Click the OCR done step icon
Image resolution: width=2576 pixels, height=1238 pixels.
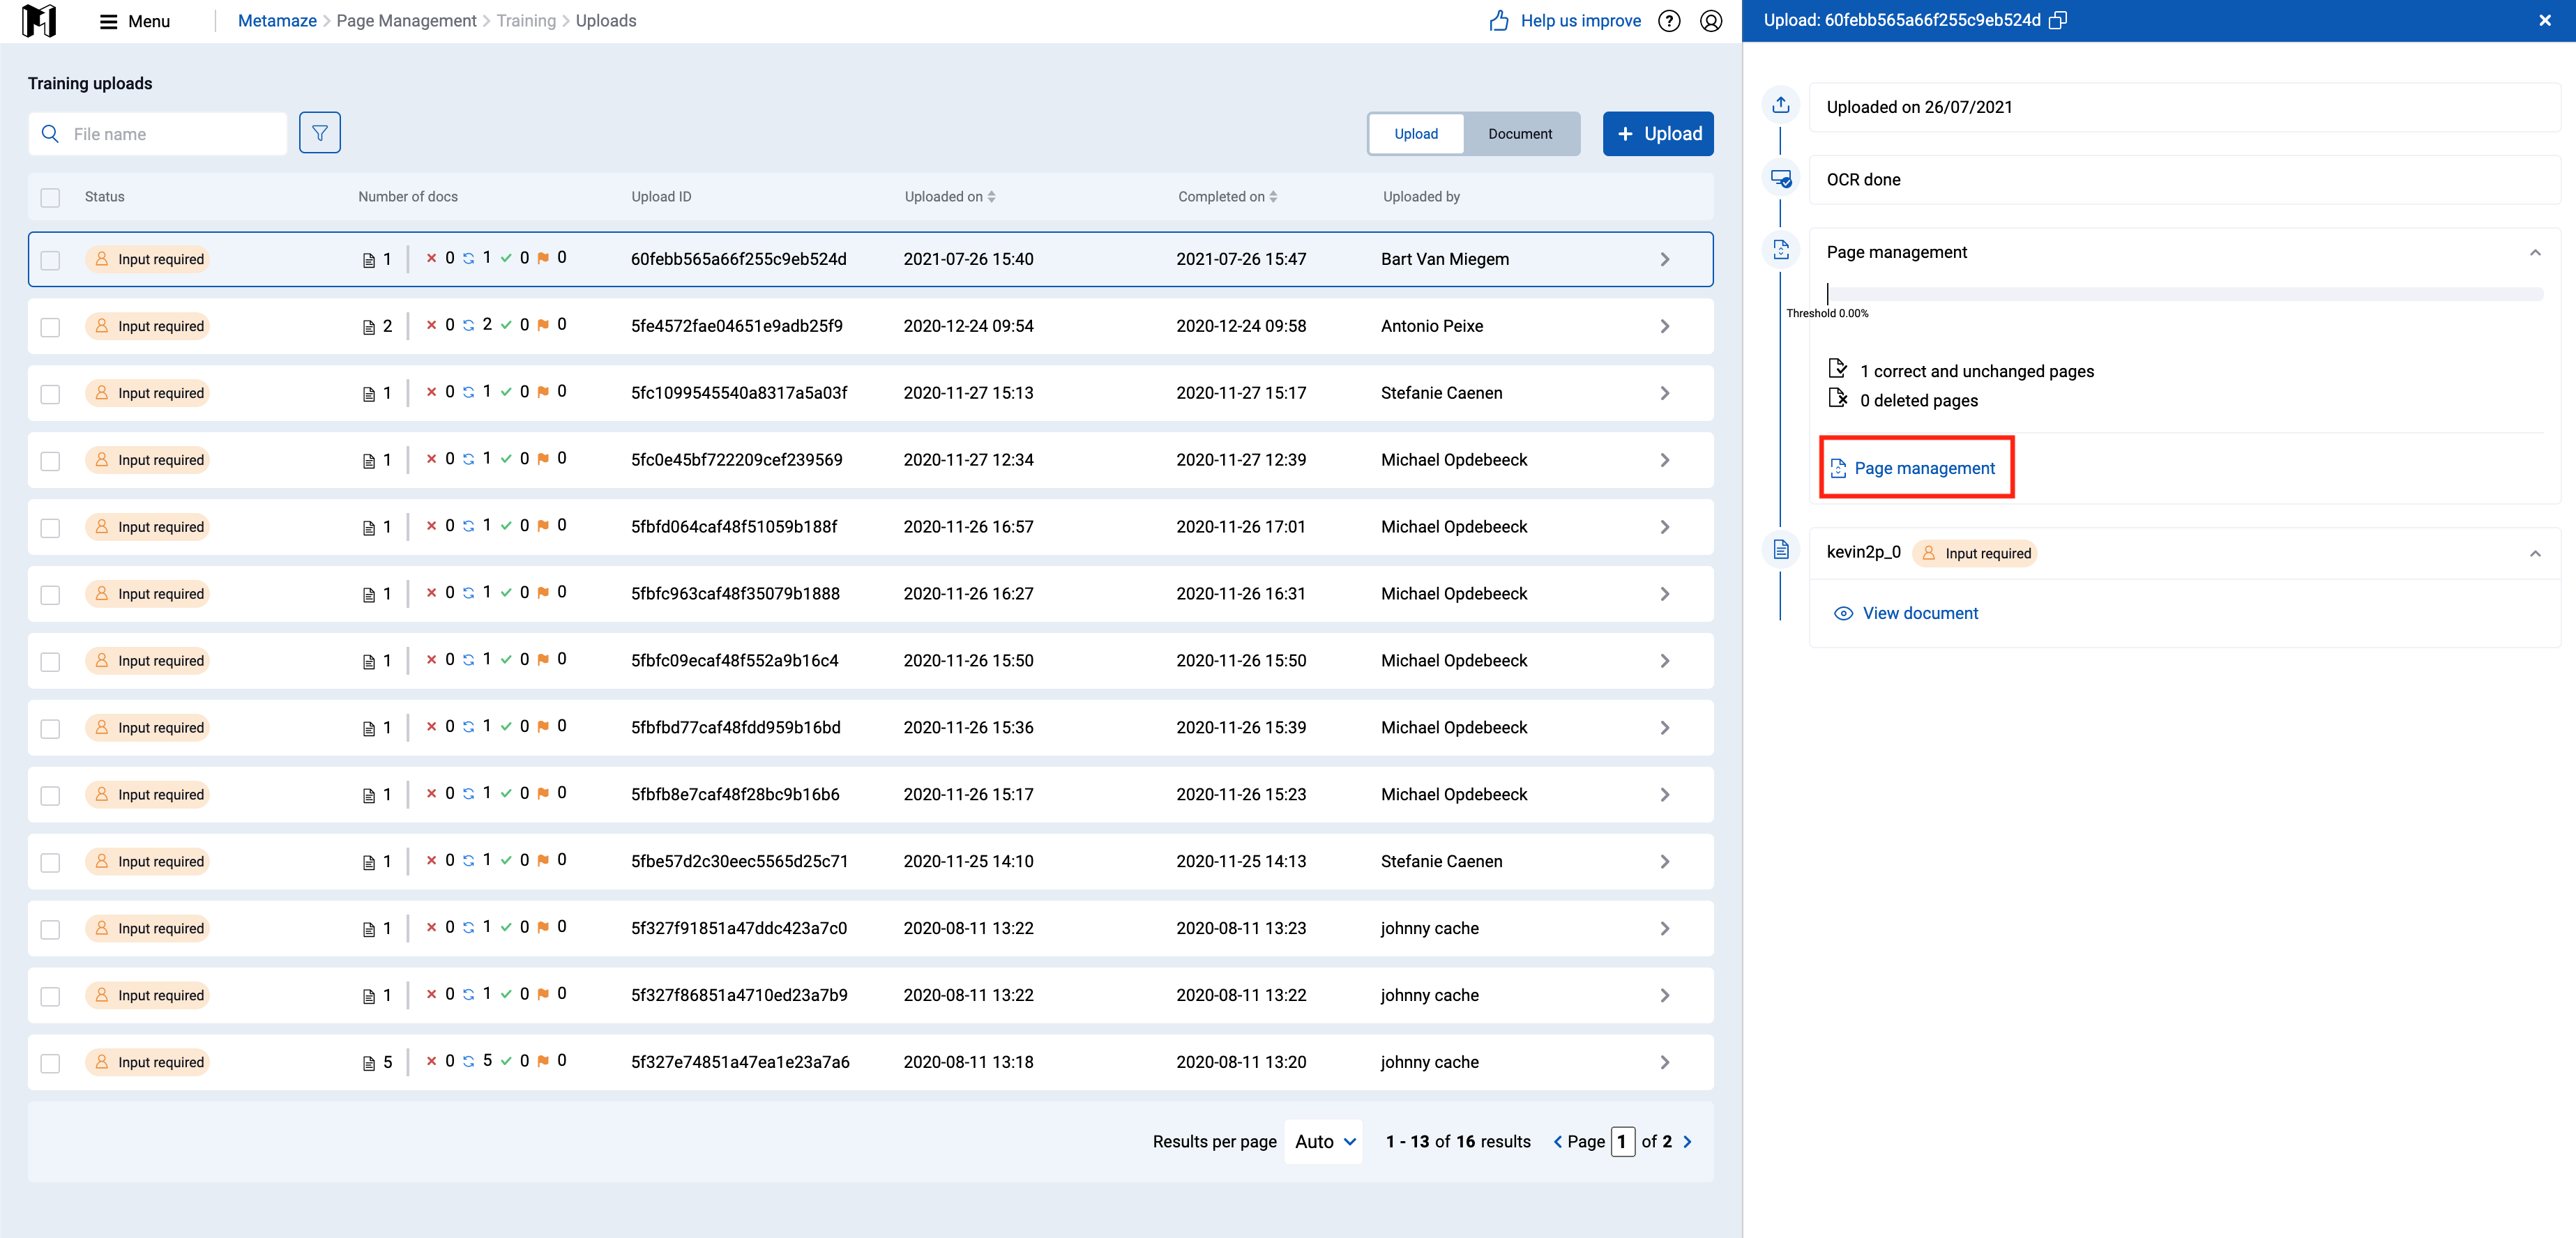pos(1781,178)
